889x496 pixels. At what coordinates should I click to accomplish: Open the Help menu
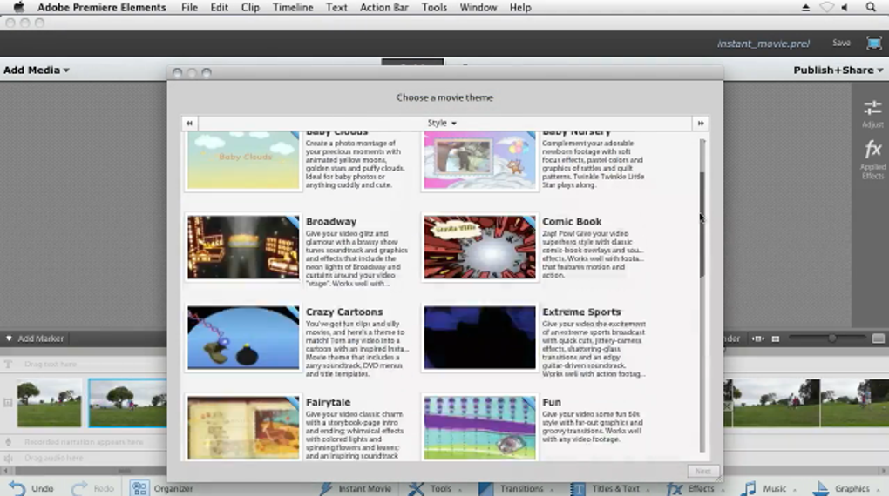tap(520, 7)
